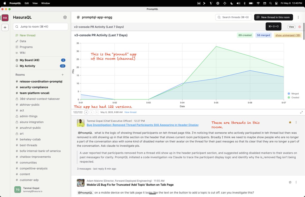305x197 pixels.
Task: Click the main content vertical scrollbar
Action: point(304,32)
